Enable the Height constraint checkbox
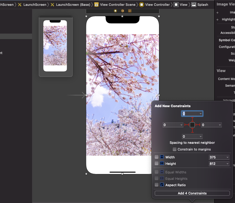The image size is (235, 203). (x=157, y=163)
